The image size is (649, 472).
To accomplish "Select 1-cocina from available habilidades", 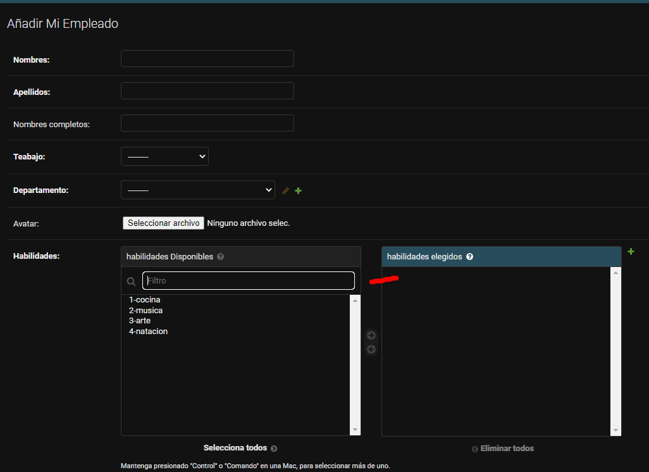I will coord(145,300).
